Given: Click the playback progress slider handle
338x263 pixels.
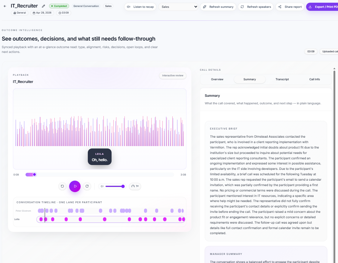Looking at the screenshot, I should [35, 174].
